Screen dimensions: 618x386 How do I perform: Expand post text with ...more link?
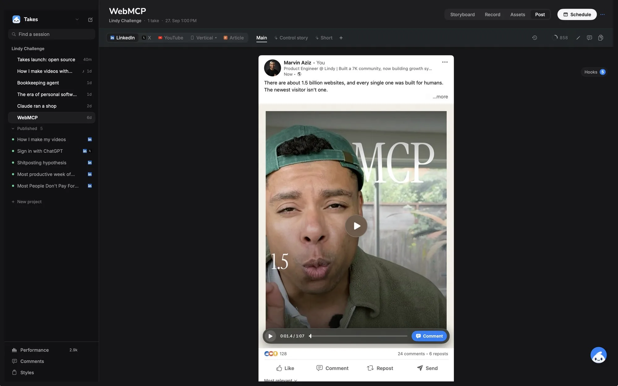point(440,97)
